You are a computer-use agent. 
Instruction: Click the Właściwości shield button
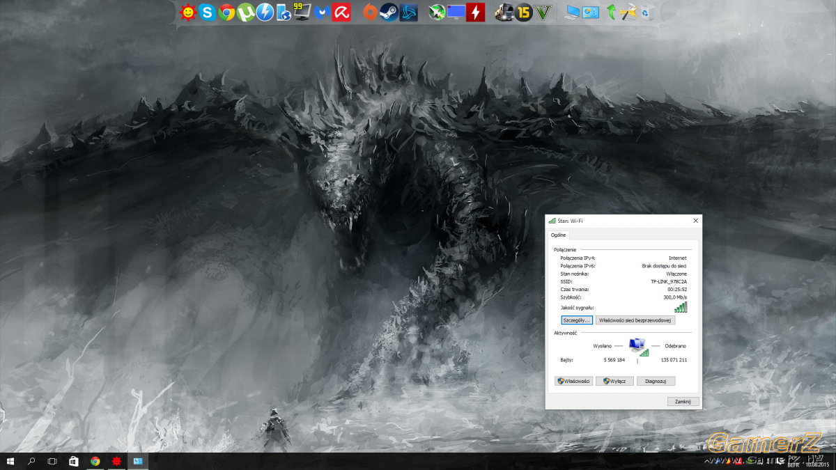click(x=573, y=381)
